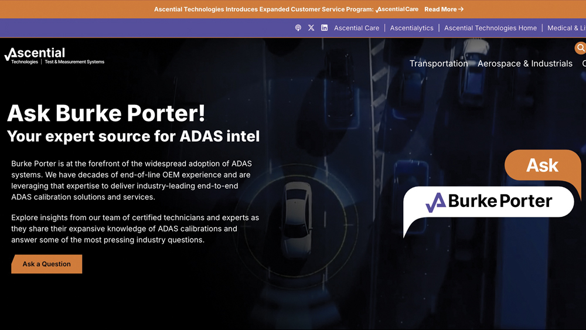This screenshot has width=586, height=330.
Task: Open the Aerospace & Industrials menu
Action: click(524, 63)
